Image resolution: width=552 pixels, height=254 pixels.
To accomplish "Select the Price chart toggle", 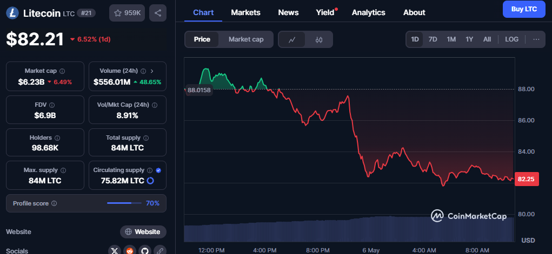I will coord(202,39).
